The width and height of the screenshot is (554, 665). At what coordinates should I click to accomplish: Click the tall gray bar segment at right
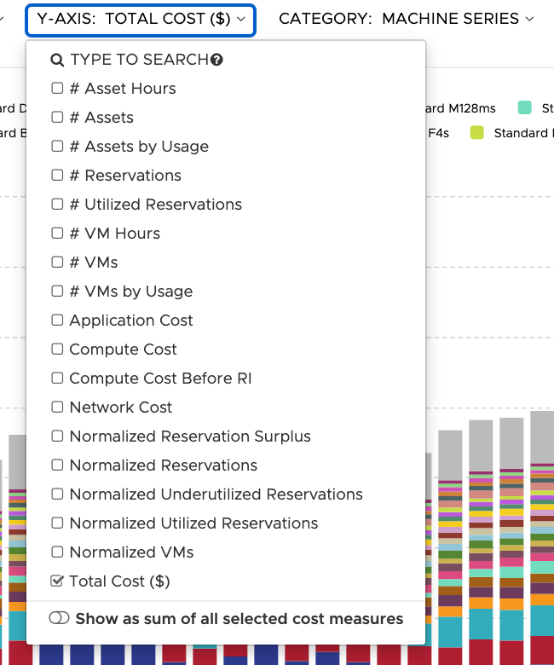542,438
